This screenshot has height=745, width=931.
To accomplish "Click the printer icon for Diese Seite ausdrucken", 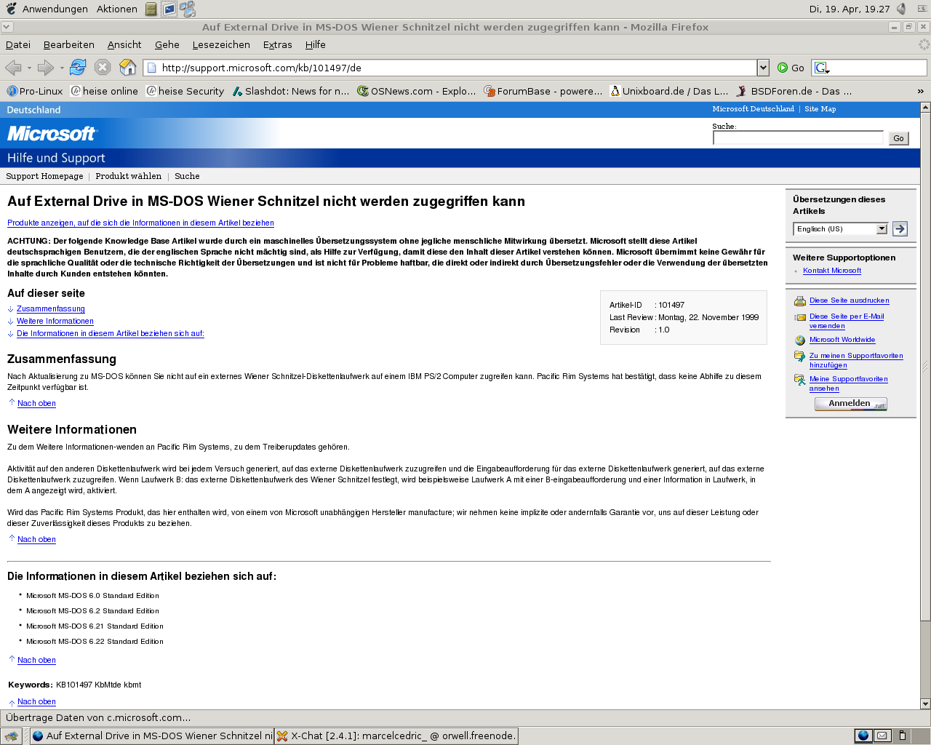I will [800, 301].
